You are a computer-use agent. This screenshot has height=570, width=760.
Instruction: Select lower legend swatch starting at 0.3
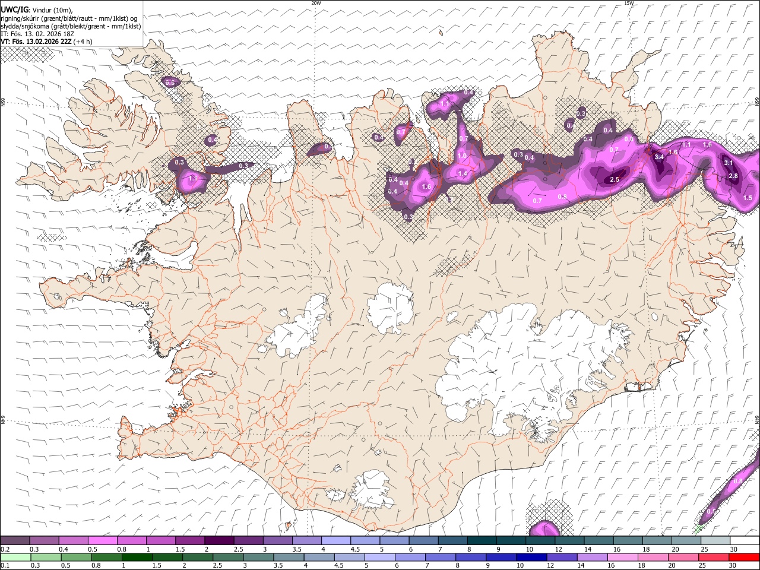[x=47, y=557]
